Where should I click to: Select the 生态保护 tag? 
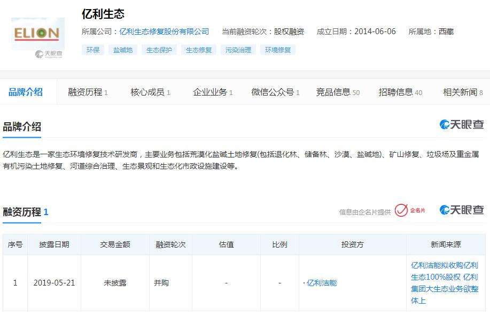point(159,50)
